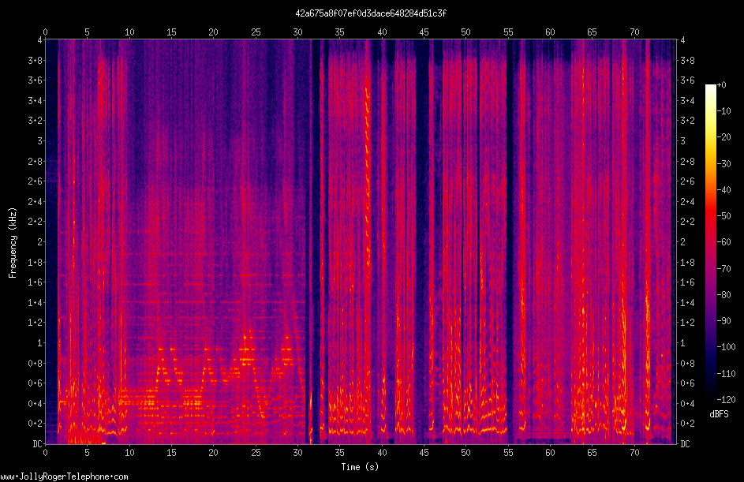Image resolution: width=744 pixels, height=482 pixels.
Task: Click 'DC' on the right frequency axis
Action: click(685, 444)
